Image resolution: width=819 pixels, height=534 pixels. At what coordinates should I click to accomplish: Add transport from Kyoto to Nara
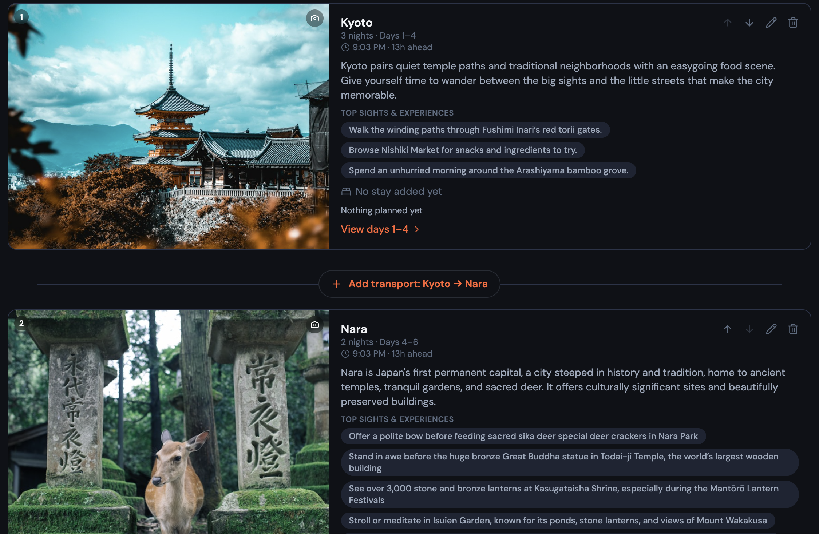coord(409,284)
